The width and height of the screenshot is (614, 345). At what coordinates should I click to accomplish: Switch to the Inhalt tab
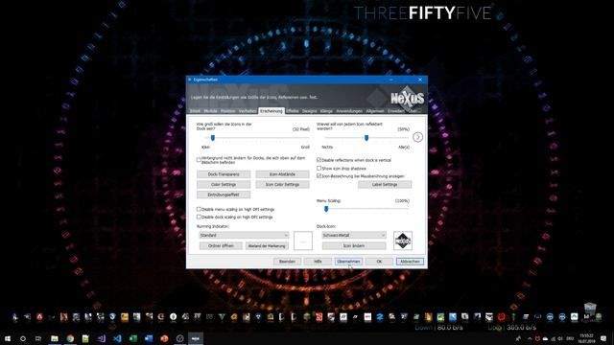195,111
